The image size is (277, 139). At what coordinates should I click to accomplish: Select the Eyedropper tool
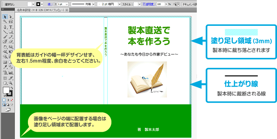tap(5, 67)
